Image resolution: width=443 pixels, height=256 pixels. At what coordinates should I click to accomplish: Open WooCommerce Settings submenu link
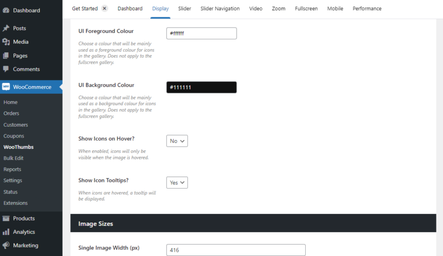tap(13, 181)
